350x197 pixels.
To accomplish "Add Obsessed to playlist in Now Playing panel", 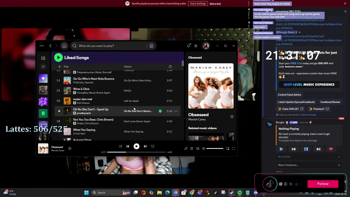I will click(x=232, y=117).
